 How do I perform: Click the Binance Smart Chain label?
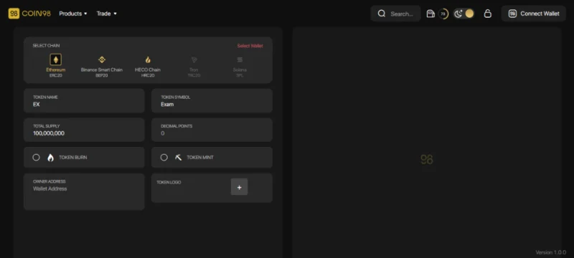coord(102,70)
